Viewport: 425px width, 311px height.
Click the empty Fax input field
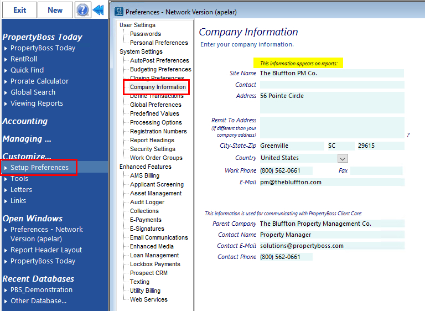coord(376,170)
